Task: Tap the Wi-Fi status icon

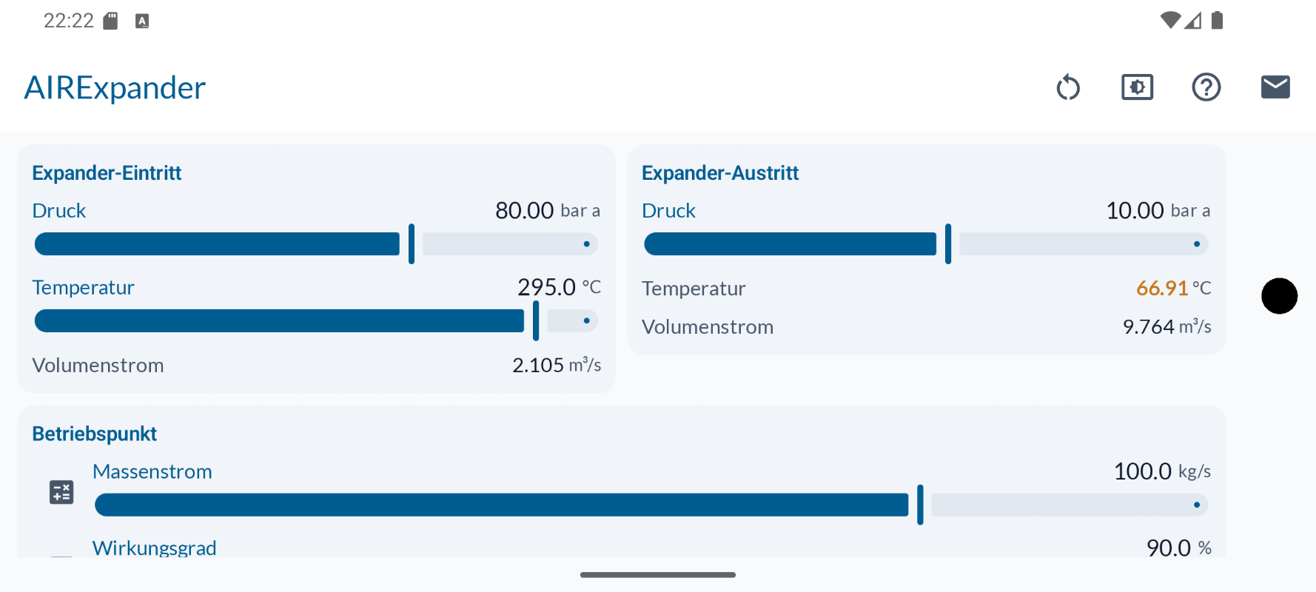Action: [1170, 20]
